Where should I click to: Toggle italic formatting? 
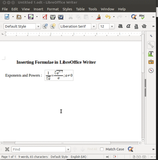click(x=128, y=26)
